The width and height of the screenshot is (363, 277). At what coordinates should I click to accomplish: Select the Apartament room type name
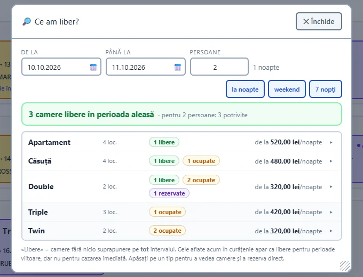pos(49,142)
